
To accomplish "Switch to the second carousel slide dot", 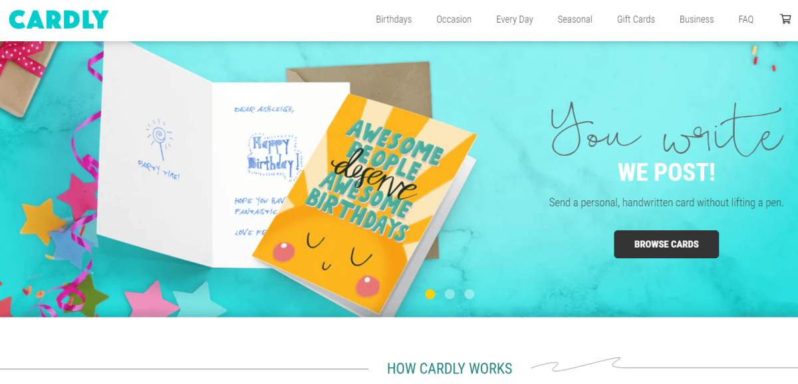I will pos(450,293).
